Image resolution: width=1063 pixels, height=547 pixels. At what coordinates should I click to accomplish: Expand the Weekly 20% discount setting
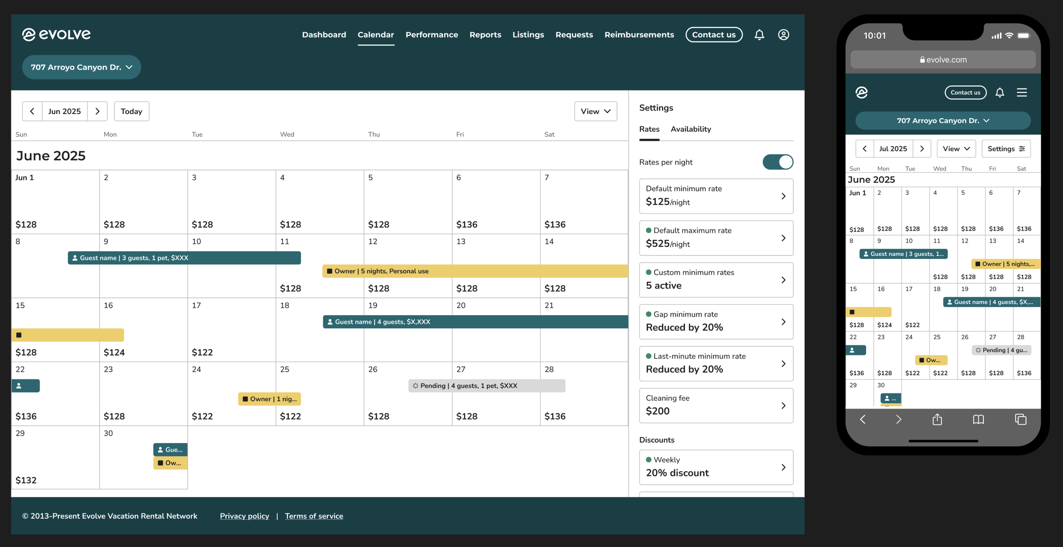[x=716, y=467]
